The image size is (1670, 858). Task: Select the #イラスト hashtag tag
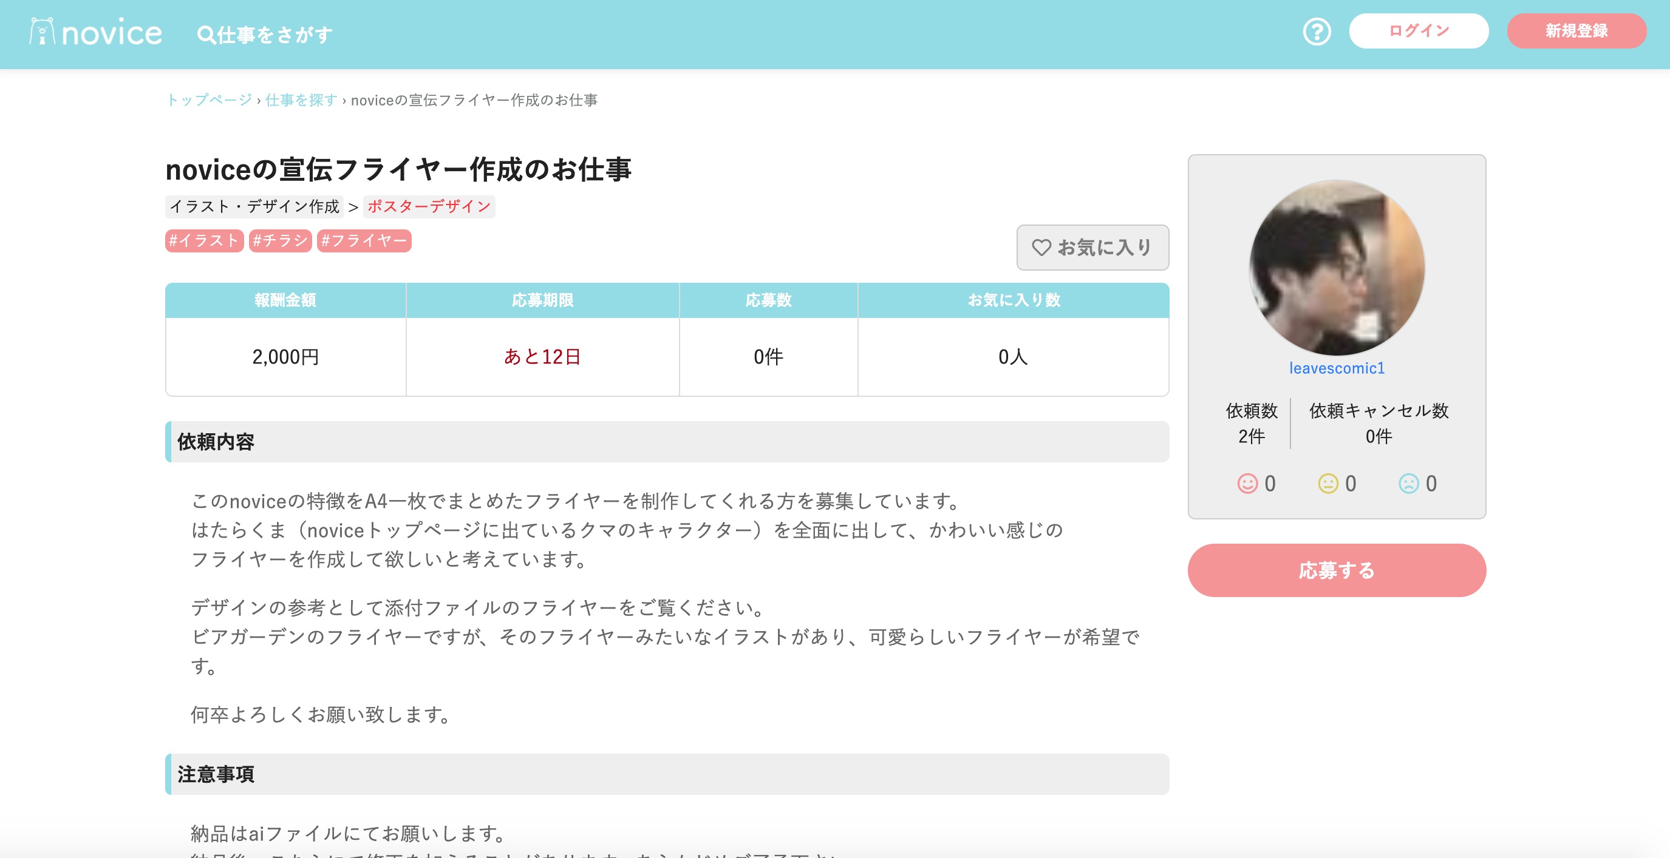(x=203, y=240)
